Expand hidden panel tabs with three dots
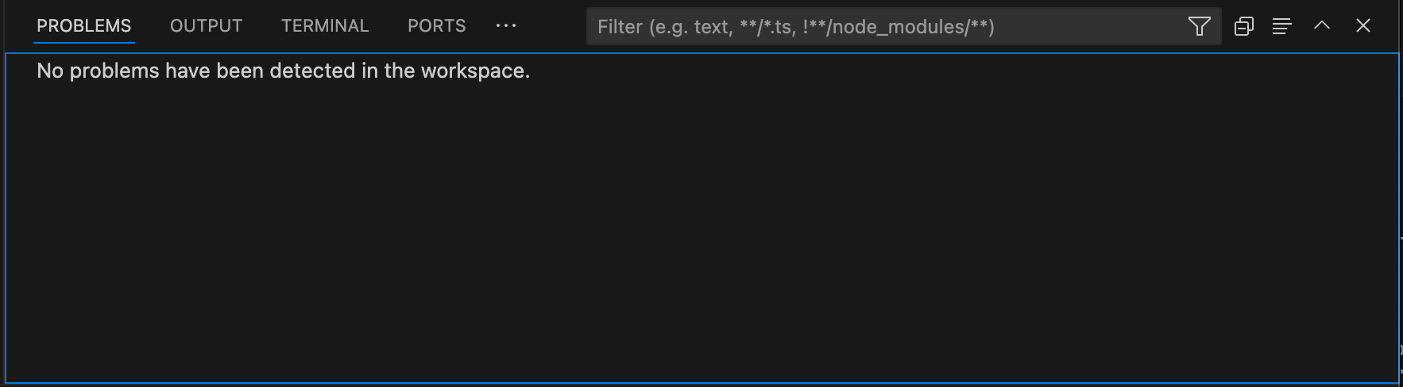 [x=506, y=25]
